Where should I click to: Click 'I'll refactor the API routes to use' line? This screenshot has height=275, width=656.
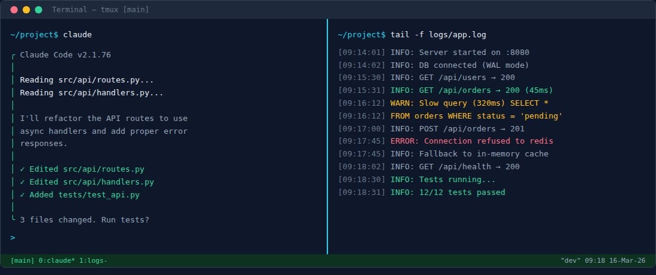click(x=104, y=119)
